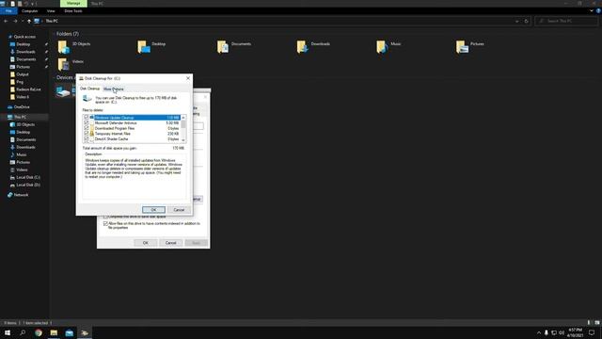Go up one level with Up arrow
The height and width of the screenshot is (339, 602).
click(x=29, y=21)
